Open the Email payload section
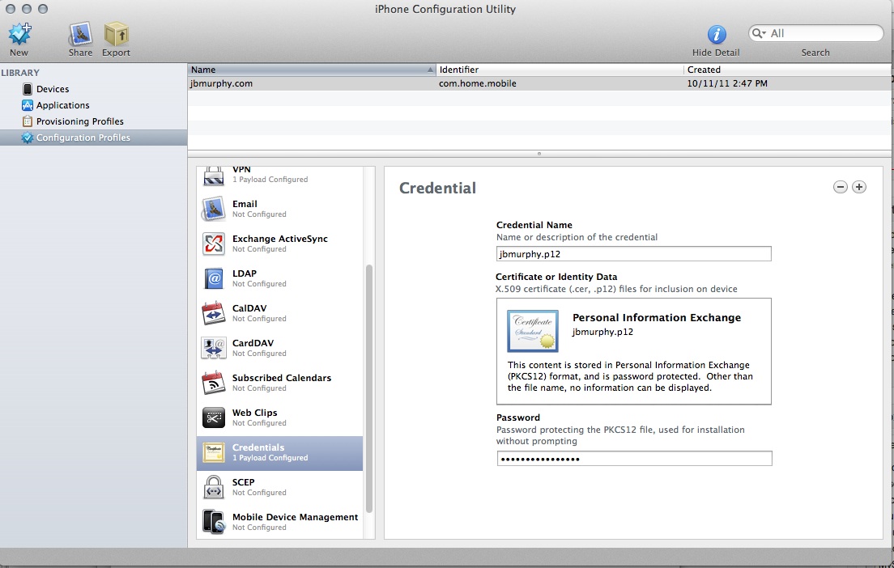This screenshot has width=894, height=568. click(x=280, y=209)
